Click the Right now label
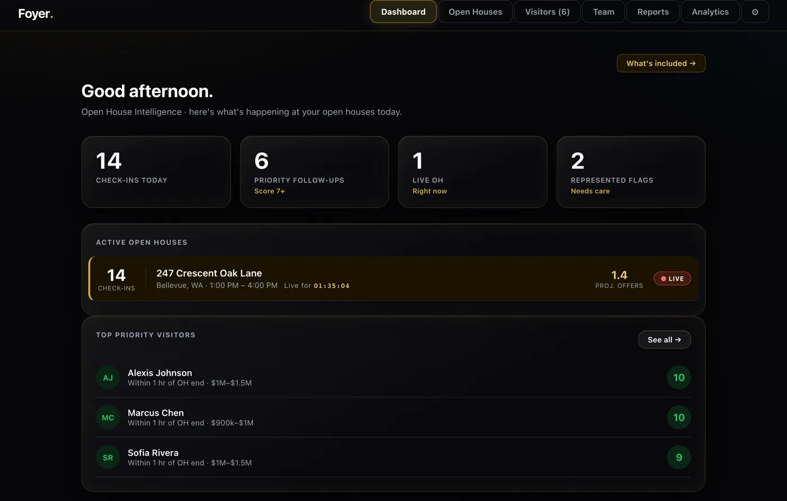 429,191
